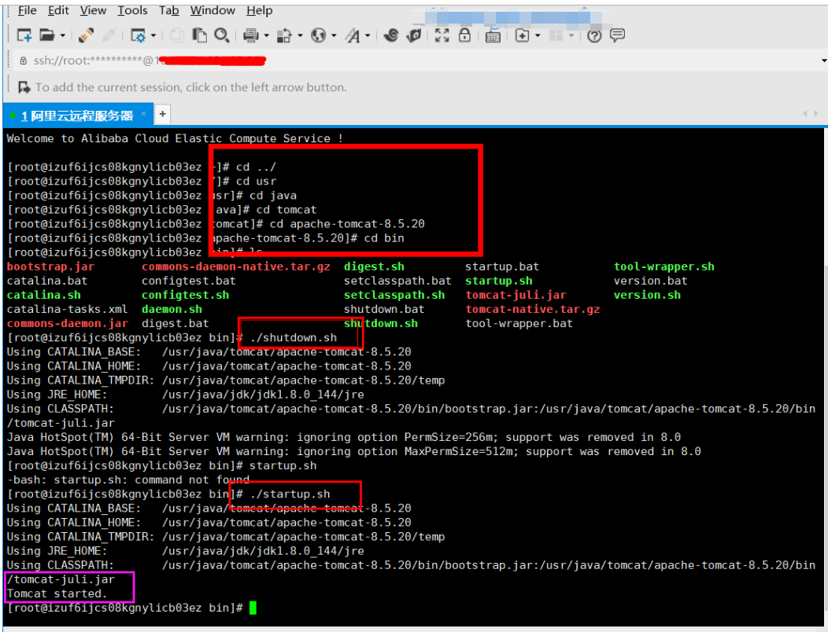828x632 pixels.
Task: Open the Help menu
Action: (259, 10)
